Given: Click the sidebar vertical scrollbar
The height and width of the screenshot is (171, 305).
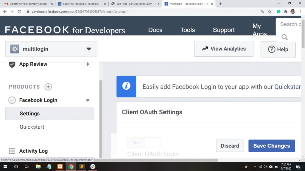Looking at the screenshot, I should [x=101, y=119].
